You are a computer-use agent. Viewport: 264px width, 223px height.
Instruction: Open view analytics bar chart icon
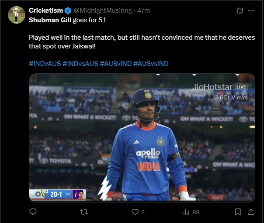(x=186, y=212)
